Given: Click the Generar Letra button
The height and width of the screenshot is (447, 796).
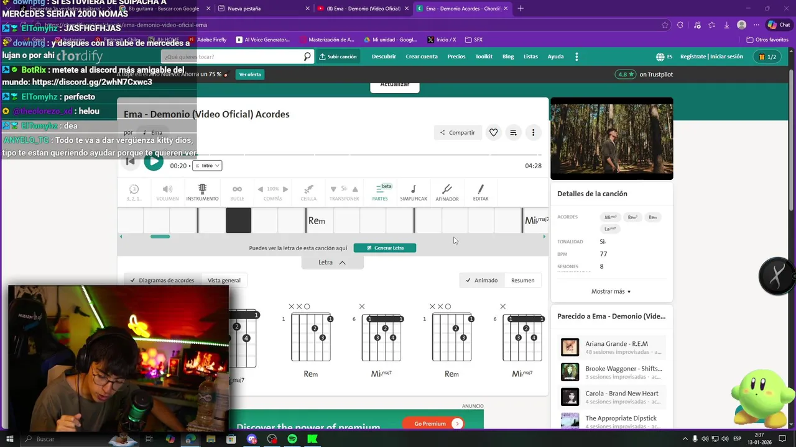Looking at the screenshot, I should point(385,248).
